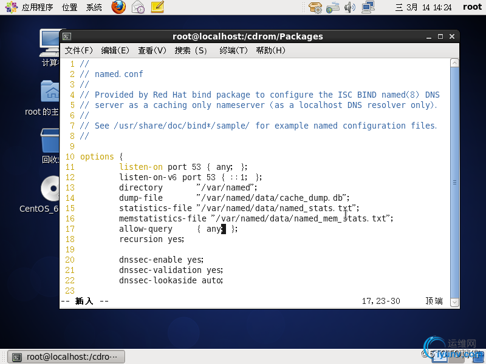Click the GNOME foot applications icon
The width and height of the screenshot is (486, 364).
click(x=12, y=7)
